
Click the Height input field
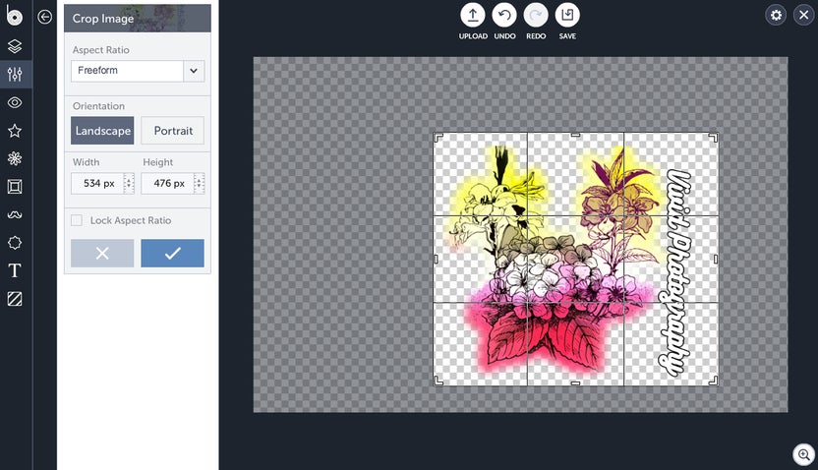pyautogui.click(x=167, y=184)
